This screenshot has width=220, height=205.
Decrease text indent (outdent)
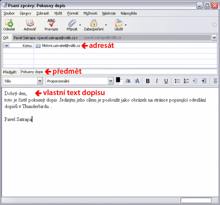(x=195, y=81)
